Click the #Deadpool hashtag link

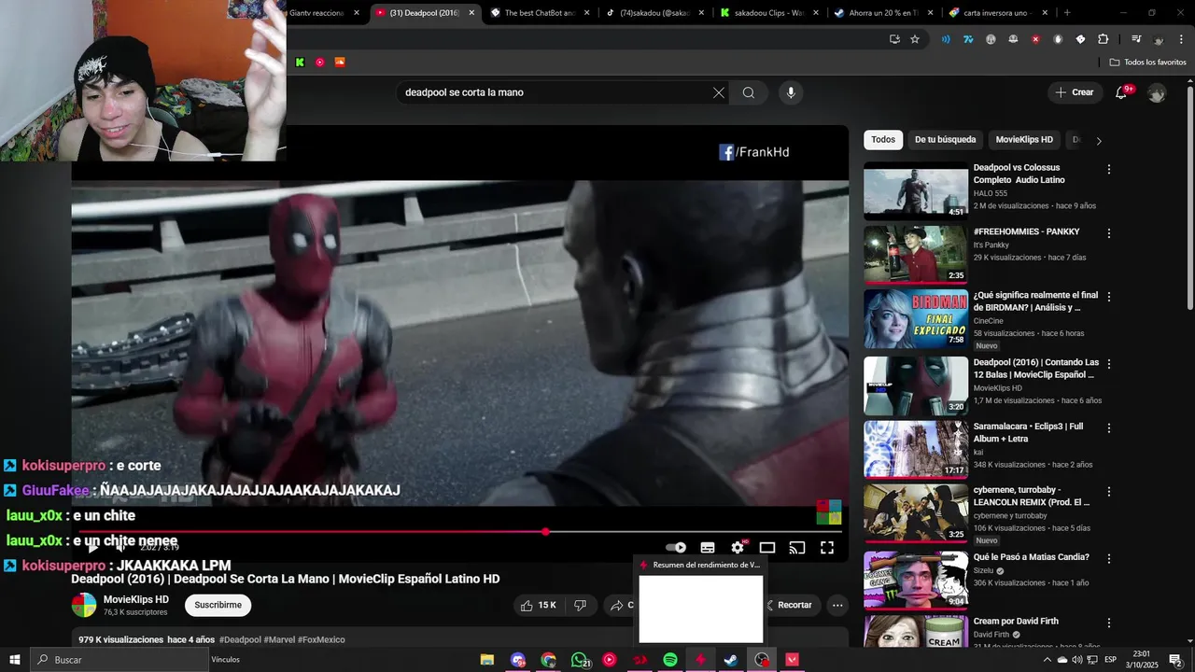[241, 640]
